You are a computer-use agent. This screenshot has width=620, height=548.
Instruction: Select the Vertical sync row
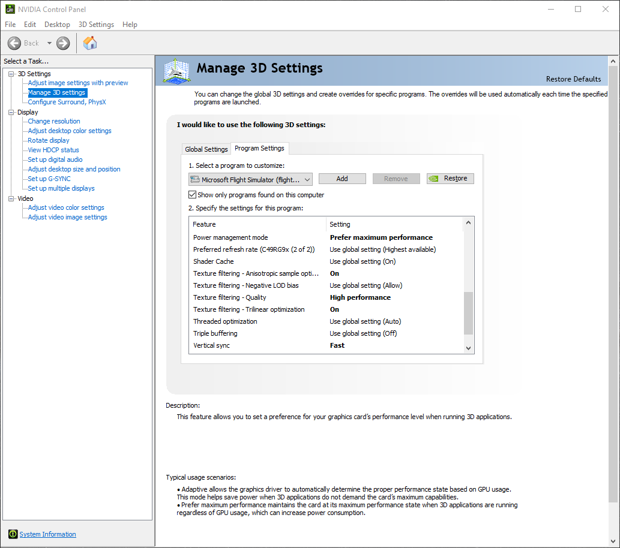click(x=327, y=345)
